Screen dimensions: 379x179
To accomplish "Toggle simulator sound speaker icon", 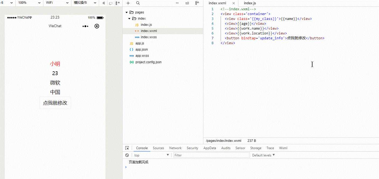I will (104, 3).
